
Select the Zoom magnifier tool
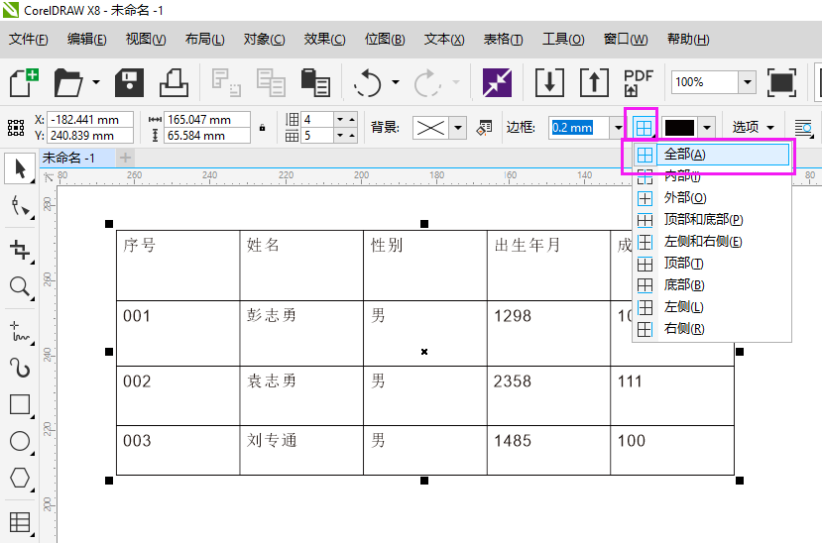tap(20, 287)
